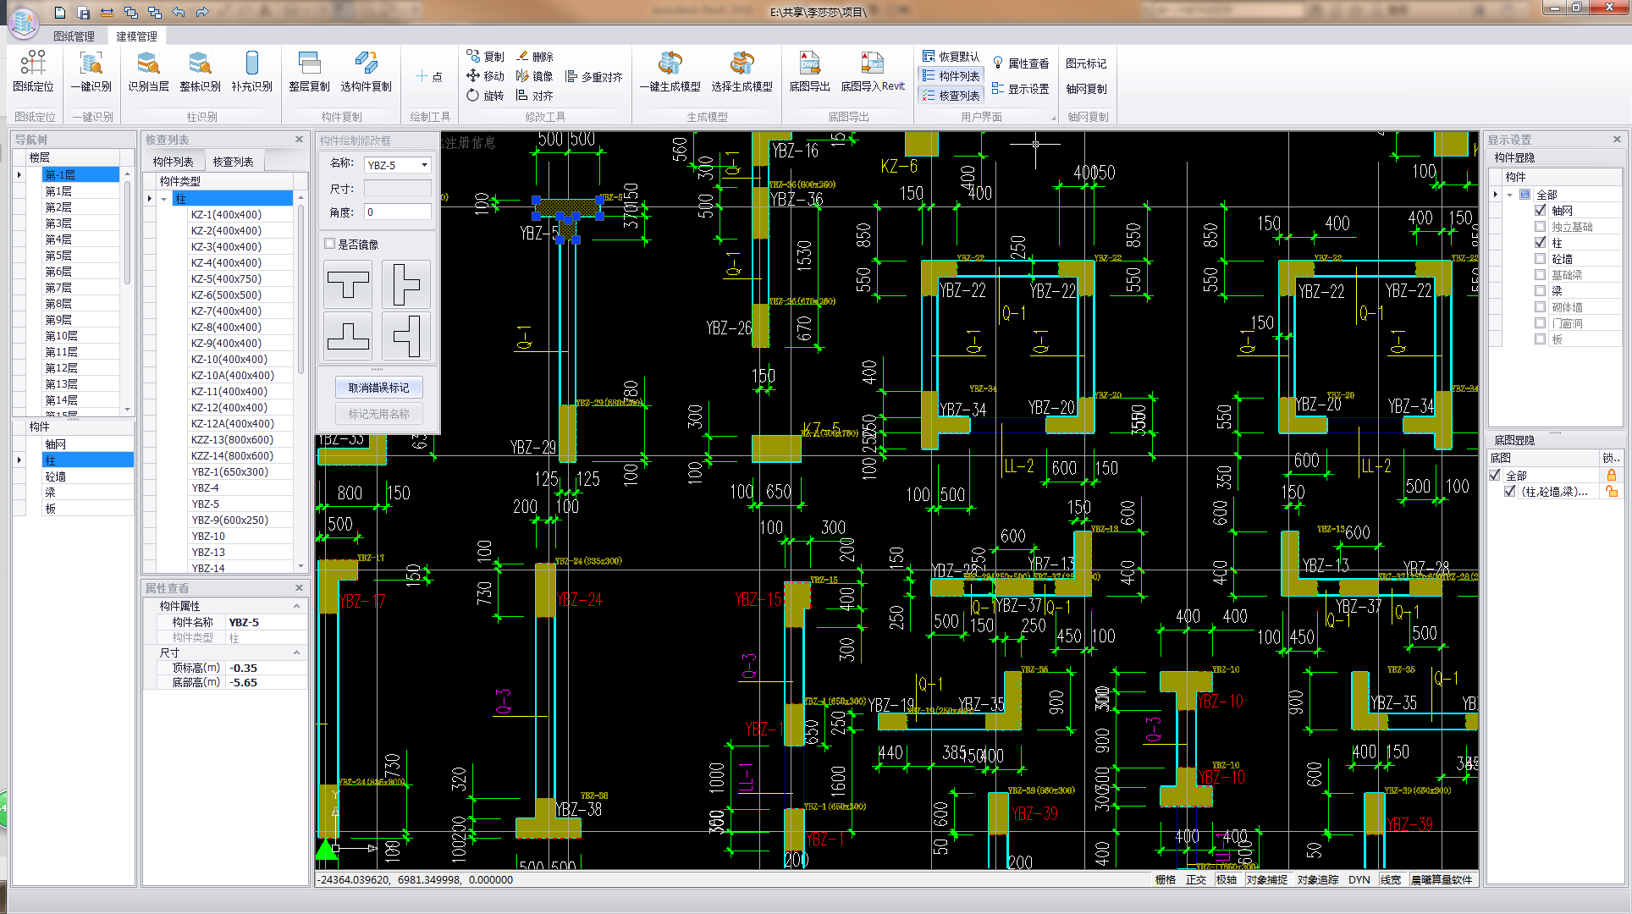Click the 取消错标记 button
The height and width of the screenshot is (914, 1632).
coord(378,388)
